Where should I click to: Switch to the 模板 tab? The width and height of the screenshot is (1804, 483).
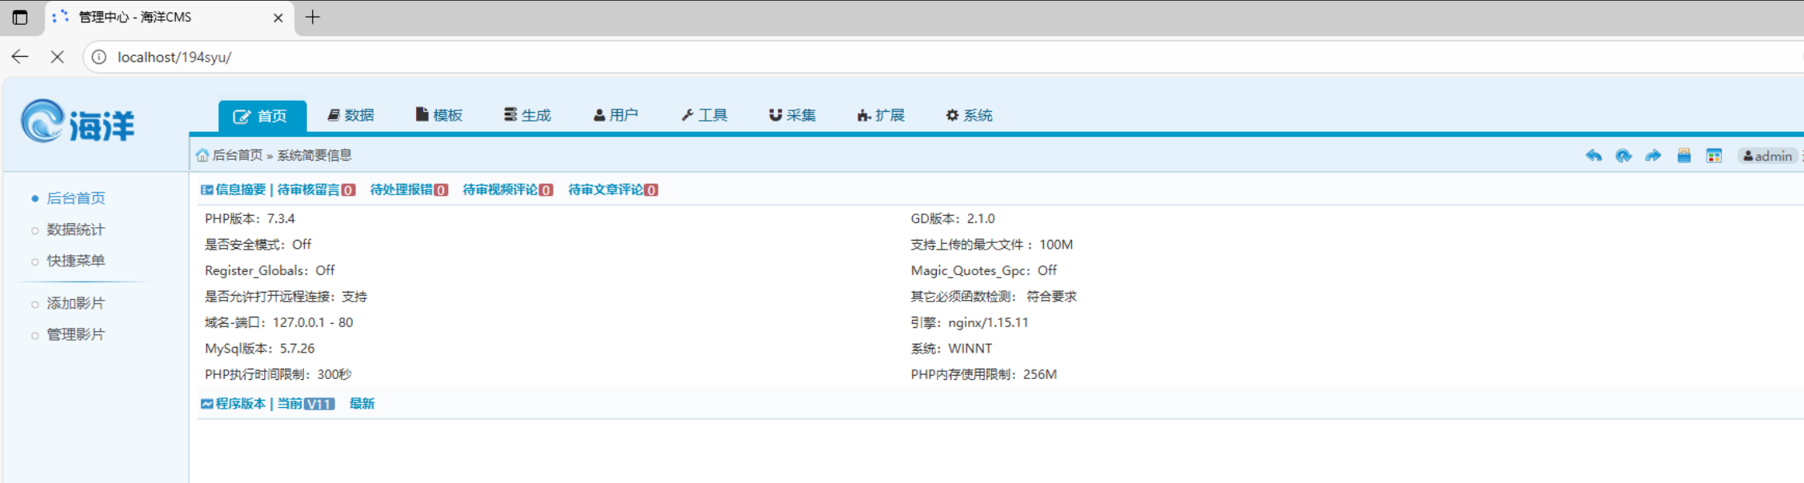(439, 115)
